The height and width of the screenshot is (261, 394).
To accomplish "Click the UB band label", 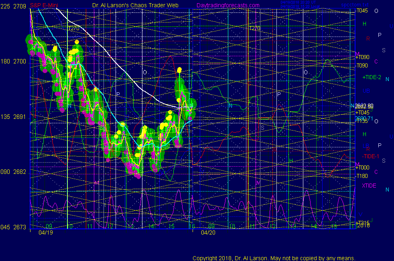I will pyautogui.click(x=366, y=91).
